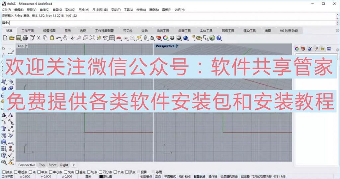Screen dimensions: 340x179
Task: Click the 过滤器 status bar pane
Action: pyautogui.click(x=245, y=177)
